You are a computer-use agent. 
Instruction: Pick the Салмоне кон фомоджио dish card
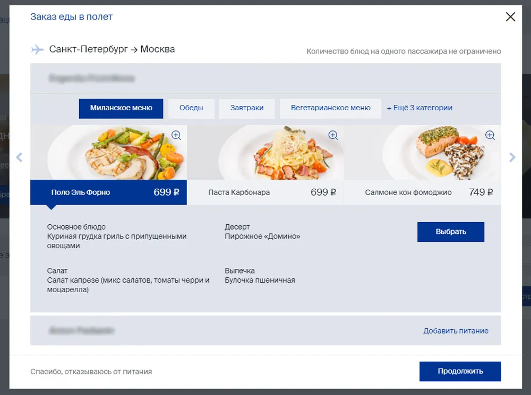[x=422, y=192]
